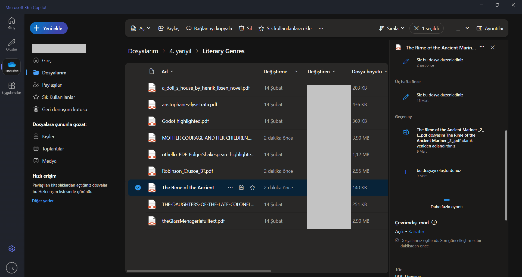Click the Daha fazla ayrıntı handle icon
The image size is (522, 277).
[446, 200]
